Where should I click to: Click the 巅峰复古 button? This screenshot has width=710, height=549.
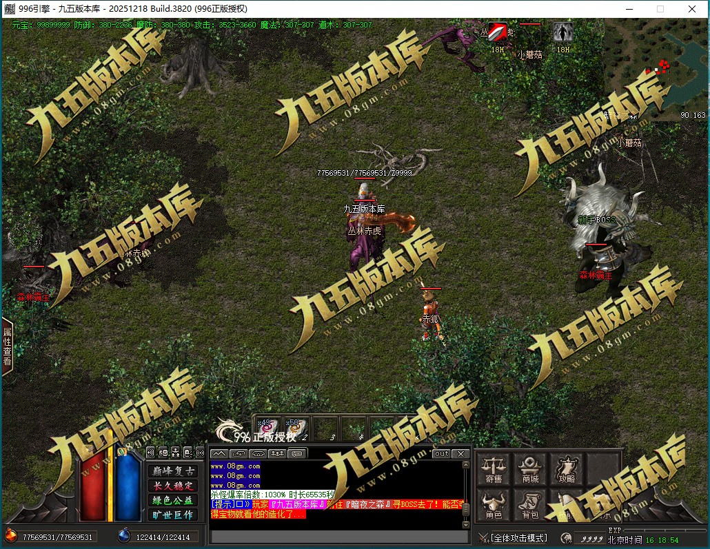(173, 471)
